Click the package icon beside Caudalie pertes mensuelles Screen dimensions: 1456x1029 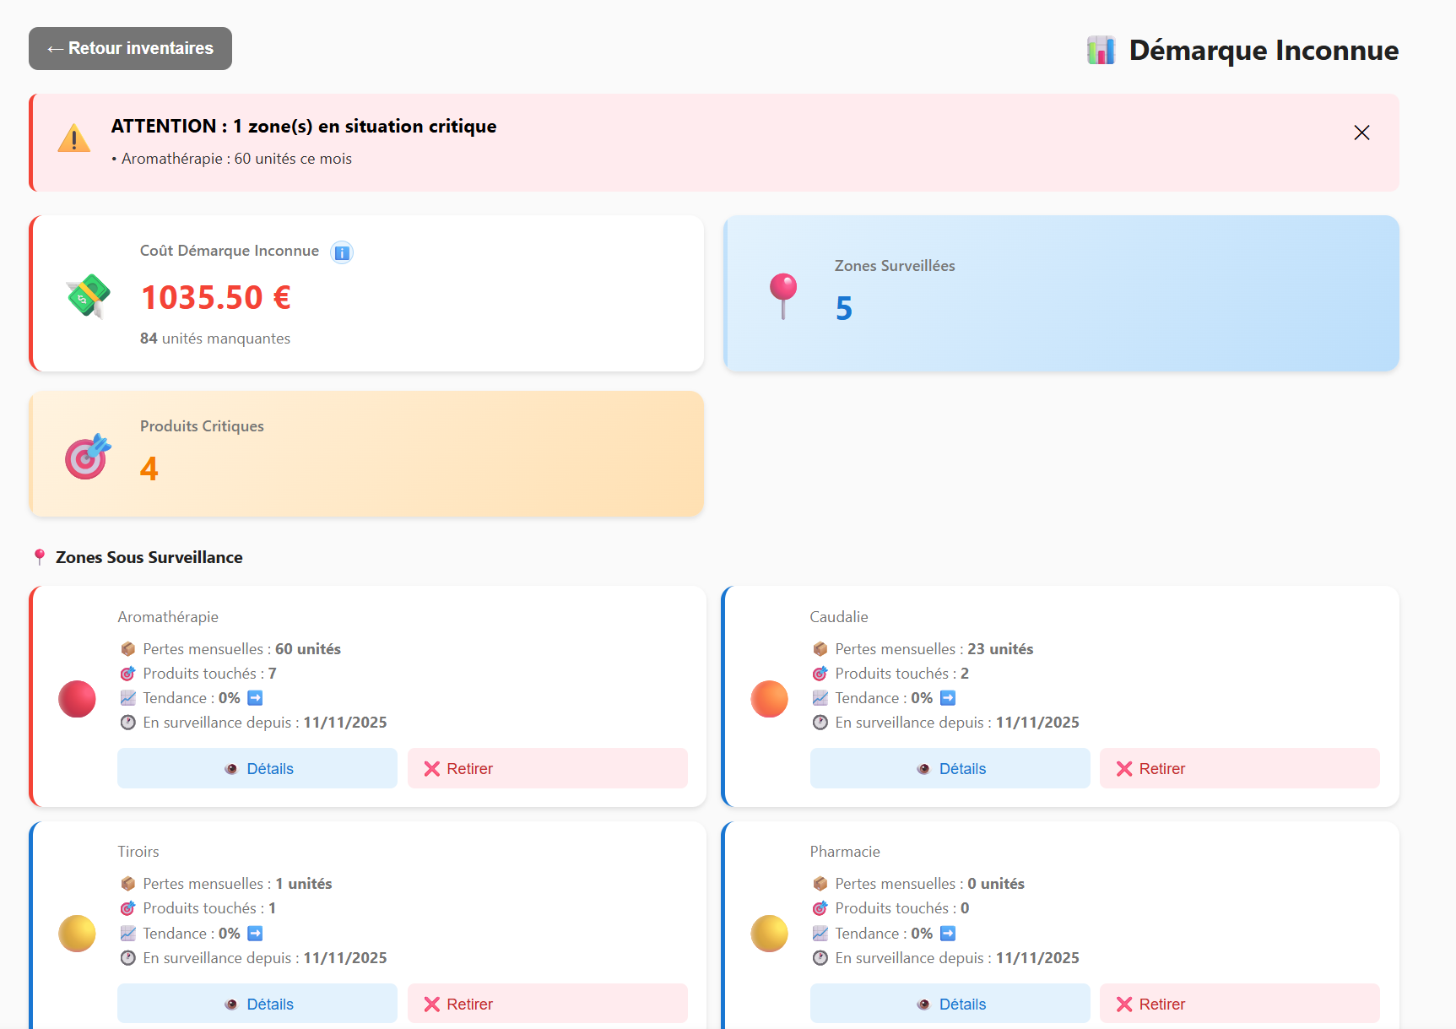[820, 648]
